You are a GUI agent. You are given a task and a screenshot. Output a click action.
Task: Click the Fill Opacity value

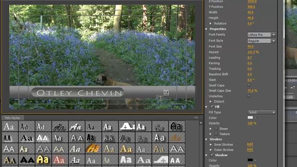point(252,123)
